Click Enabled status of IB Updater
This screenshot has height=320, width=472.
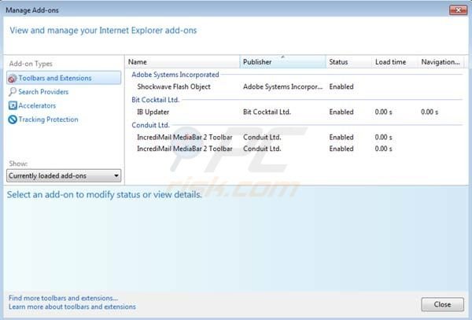click(x=341, y=112)
